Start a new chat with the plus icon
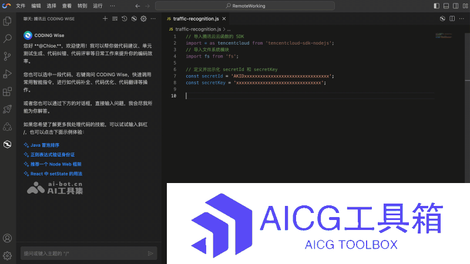 pyautogui.click(x=105, y=19)
